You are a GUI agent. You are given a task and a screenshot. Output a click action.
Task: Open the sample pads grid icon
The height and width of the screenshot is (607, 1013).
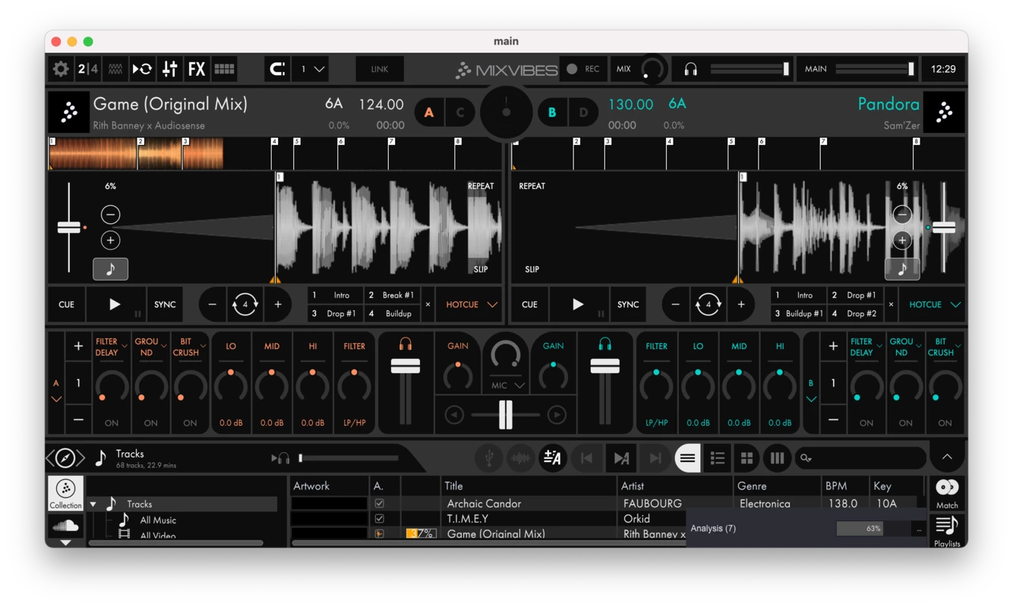click(224, 69)
